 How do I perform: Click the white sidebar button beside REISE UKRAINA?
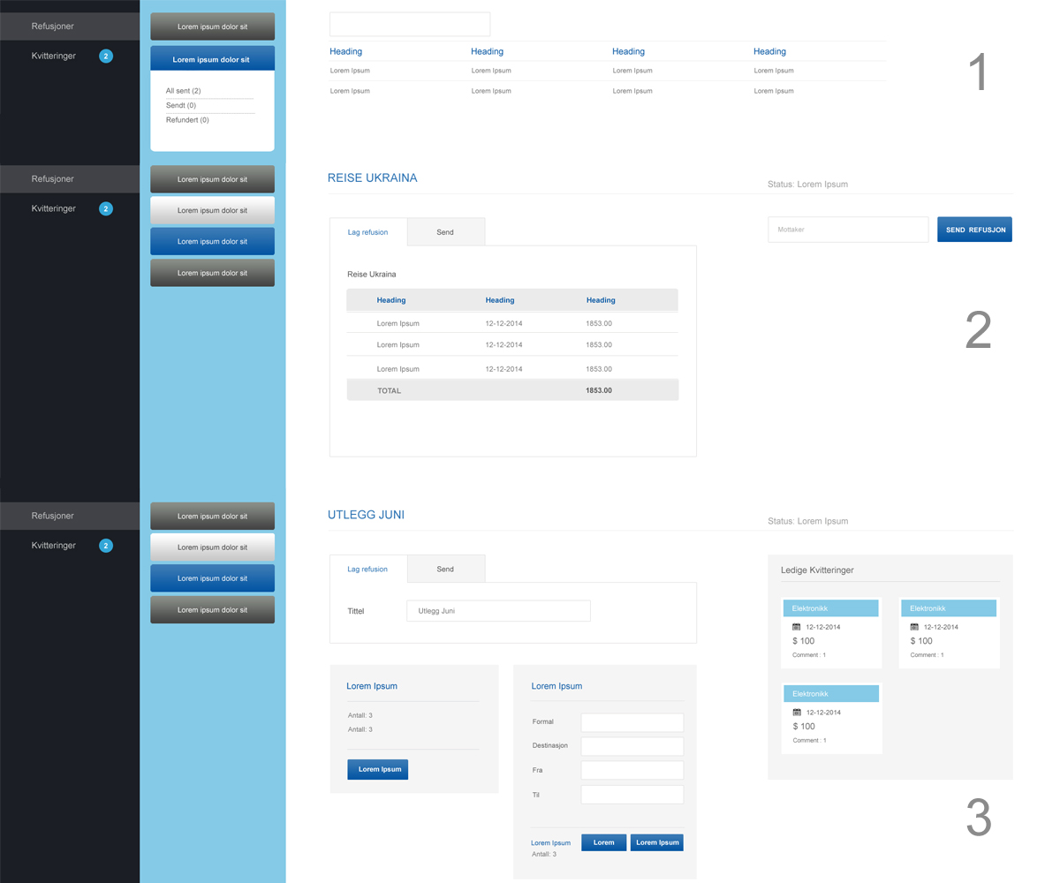click(212, 210)
